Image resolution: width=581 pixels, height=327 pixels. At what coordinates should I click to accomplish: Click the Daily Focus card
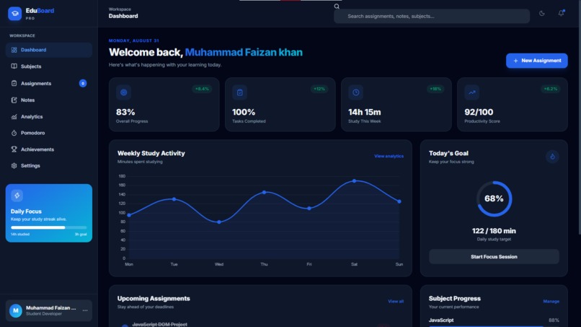click(x=49, y=213)
